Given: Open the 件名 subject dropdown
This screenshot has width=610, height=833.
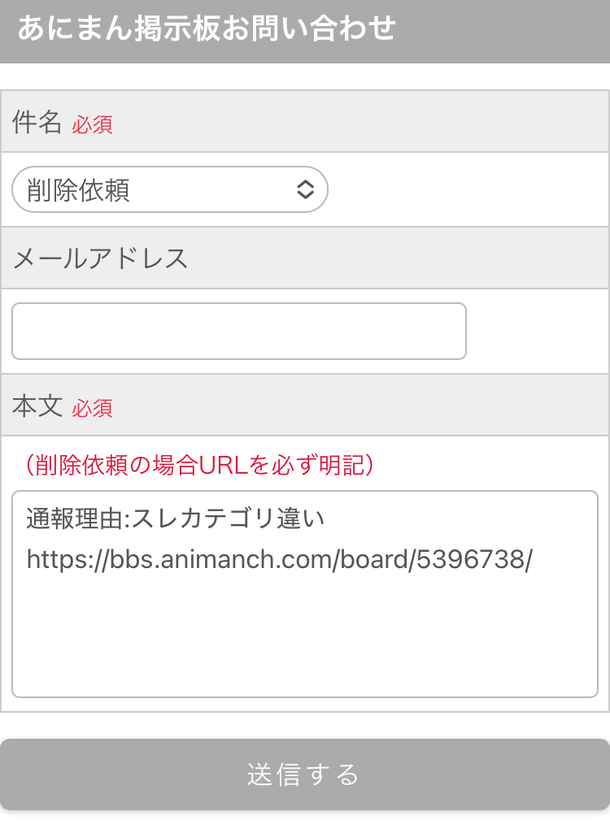Looking at the screenshot, I should click(x=169, y=190).
